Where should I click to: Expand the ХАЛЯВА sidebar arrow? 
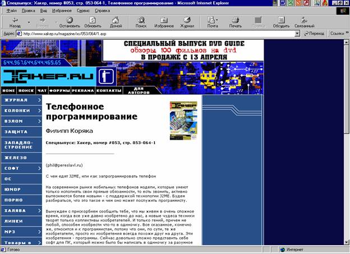click(x=39, y=210)
